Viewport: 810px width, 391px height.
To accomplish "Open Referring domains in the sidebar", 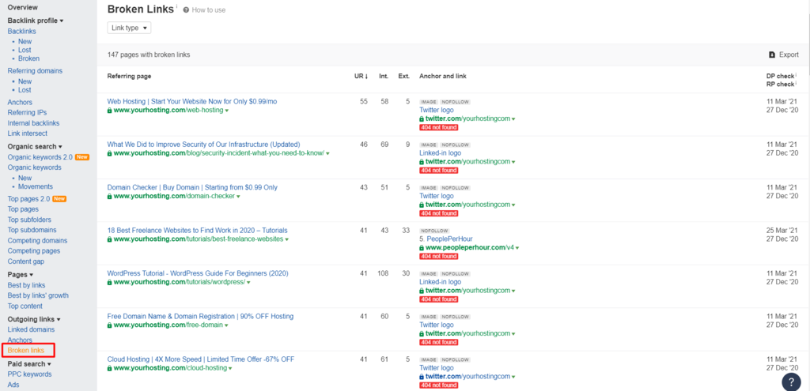I will pyautogui.click(x=35, y=70).
